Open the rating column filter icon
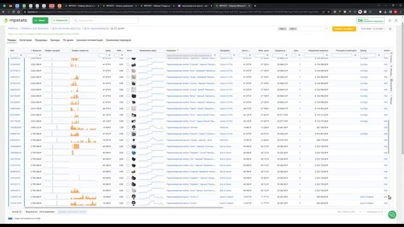404x227 pixels. pos(122,55)
